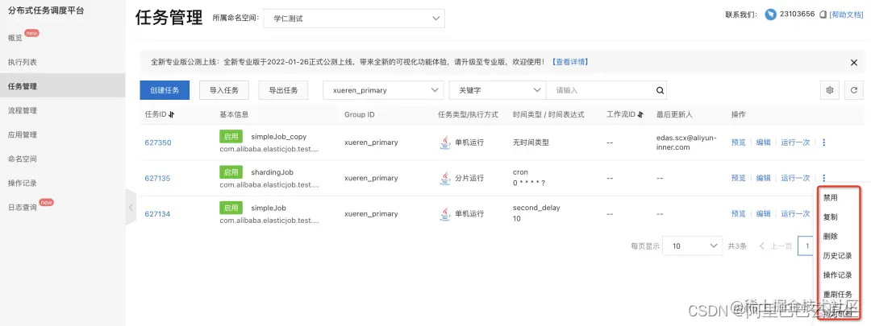Click 运行一次 for task 627350
The height and width of the screenshot is (326, 871).
tap(795, 142)
